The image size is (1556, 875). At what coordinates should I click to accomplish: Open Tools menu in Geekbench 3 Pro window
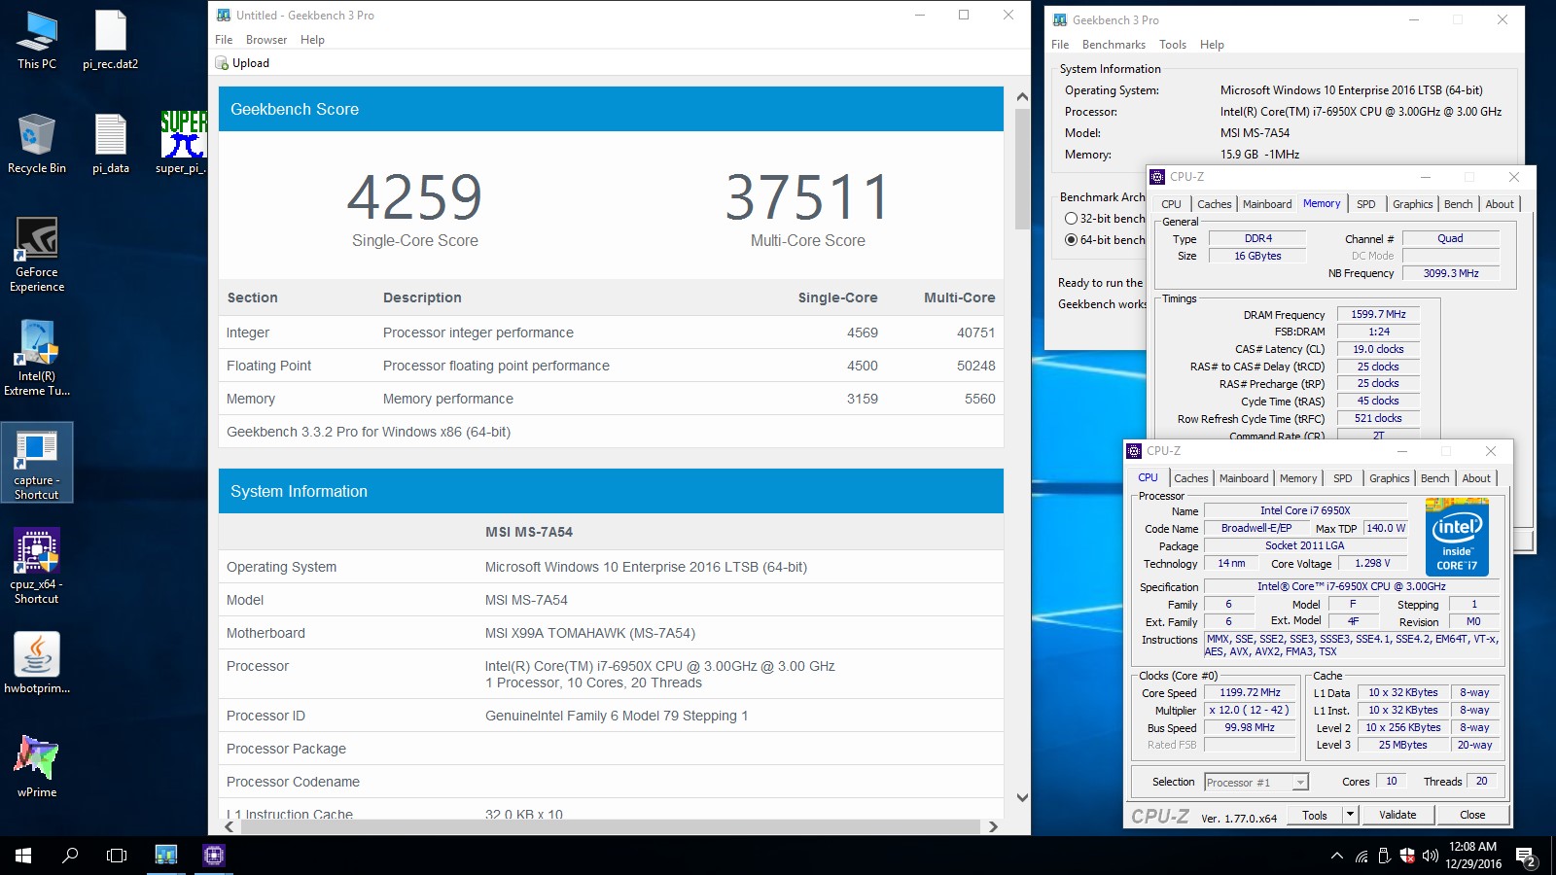click(x=1173, y=45)
